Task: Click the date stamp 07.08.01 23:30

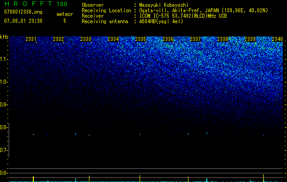Action: coord(23,21)
